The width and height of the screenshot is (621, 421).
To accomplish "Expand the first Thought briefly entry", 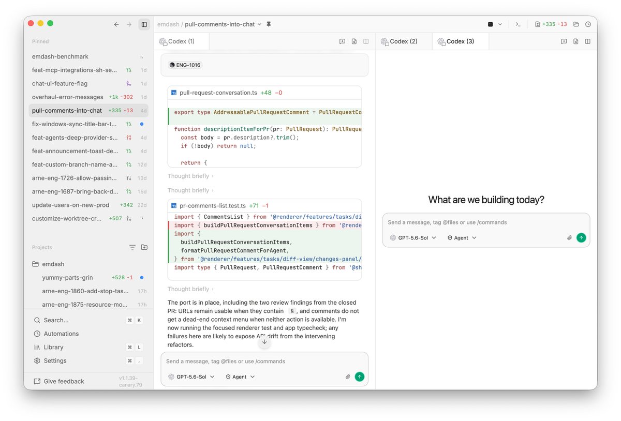I will pos(190,176).
